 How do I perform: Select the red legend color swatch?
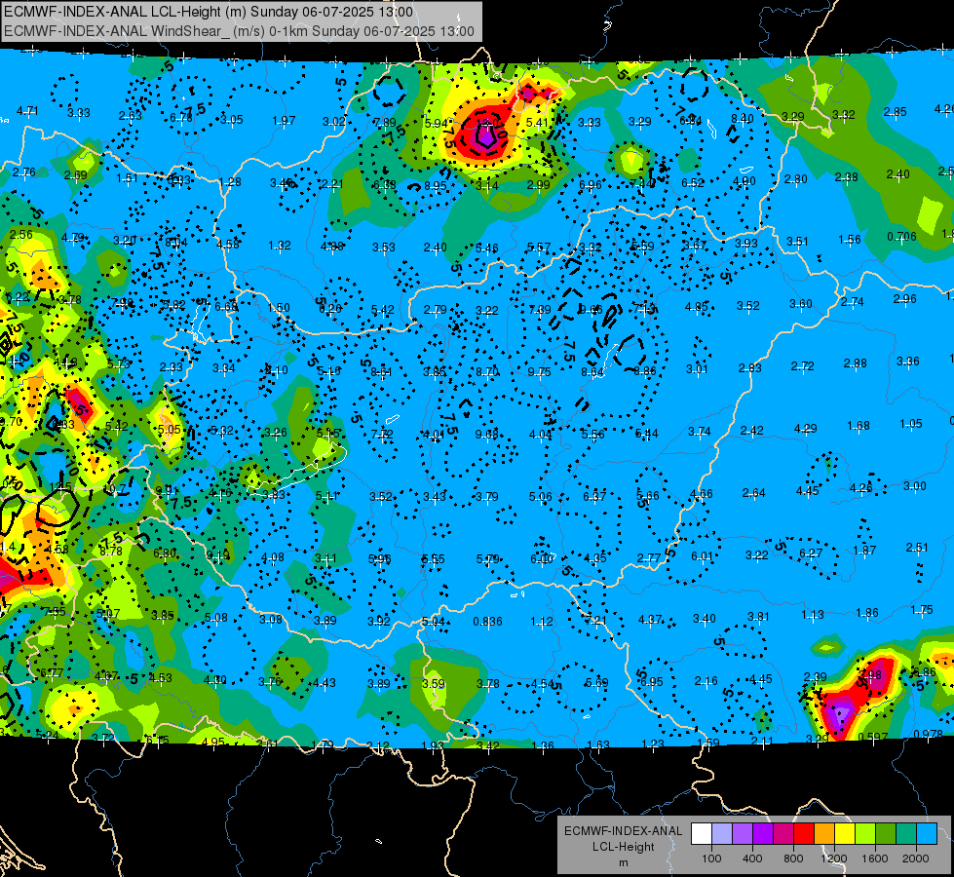tap(804, 833)
